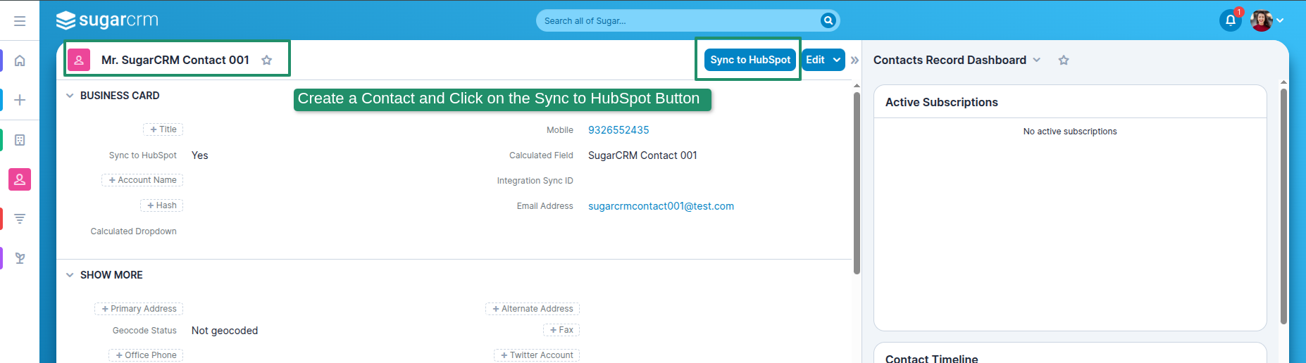The width and height of the screenshot is (1306, 363).
Task: Add a Title value
Action: point(163,129)
